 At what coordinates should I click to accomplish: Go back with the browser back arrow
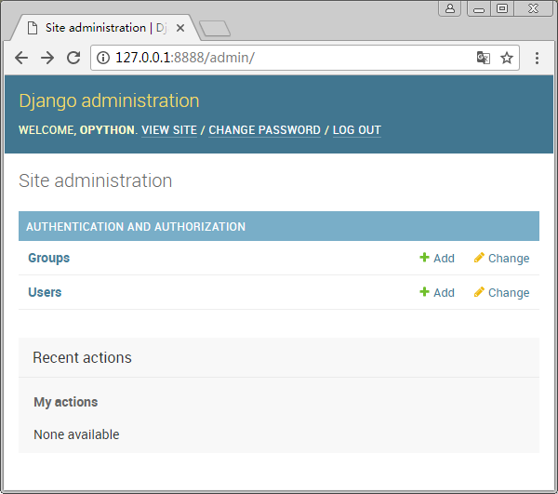point(21,58)
